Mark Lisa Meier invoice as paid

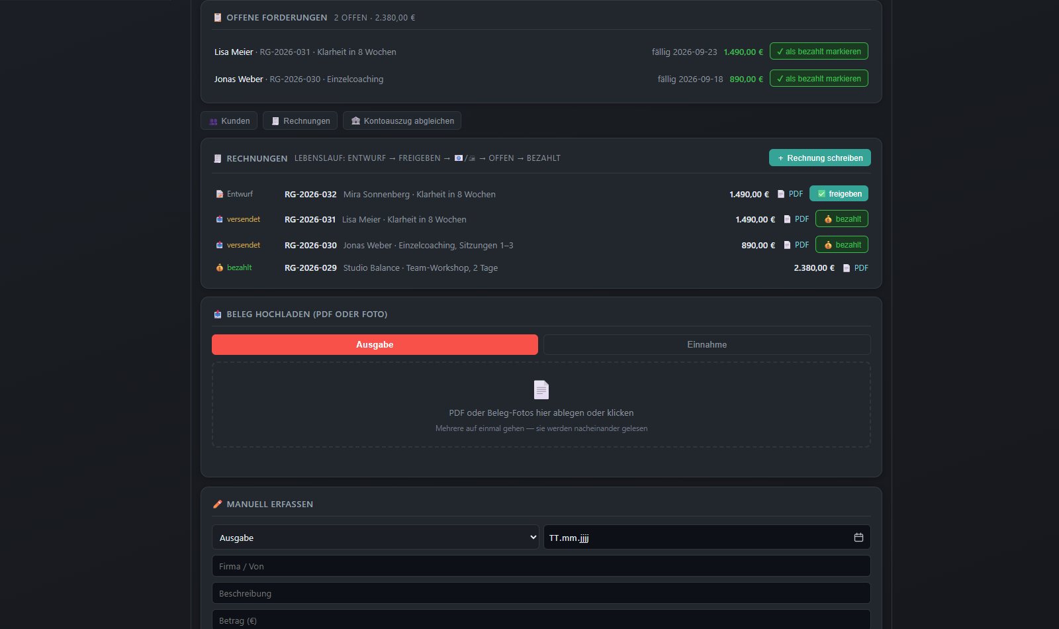(x=819, y=52)
